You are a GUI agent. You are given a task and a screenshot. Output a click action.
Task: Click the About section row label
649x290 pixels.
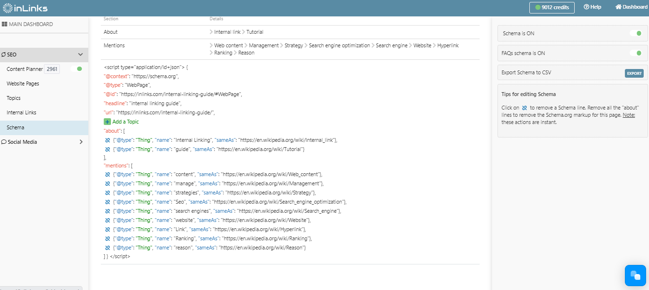coord(110,32)
